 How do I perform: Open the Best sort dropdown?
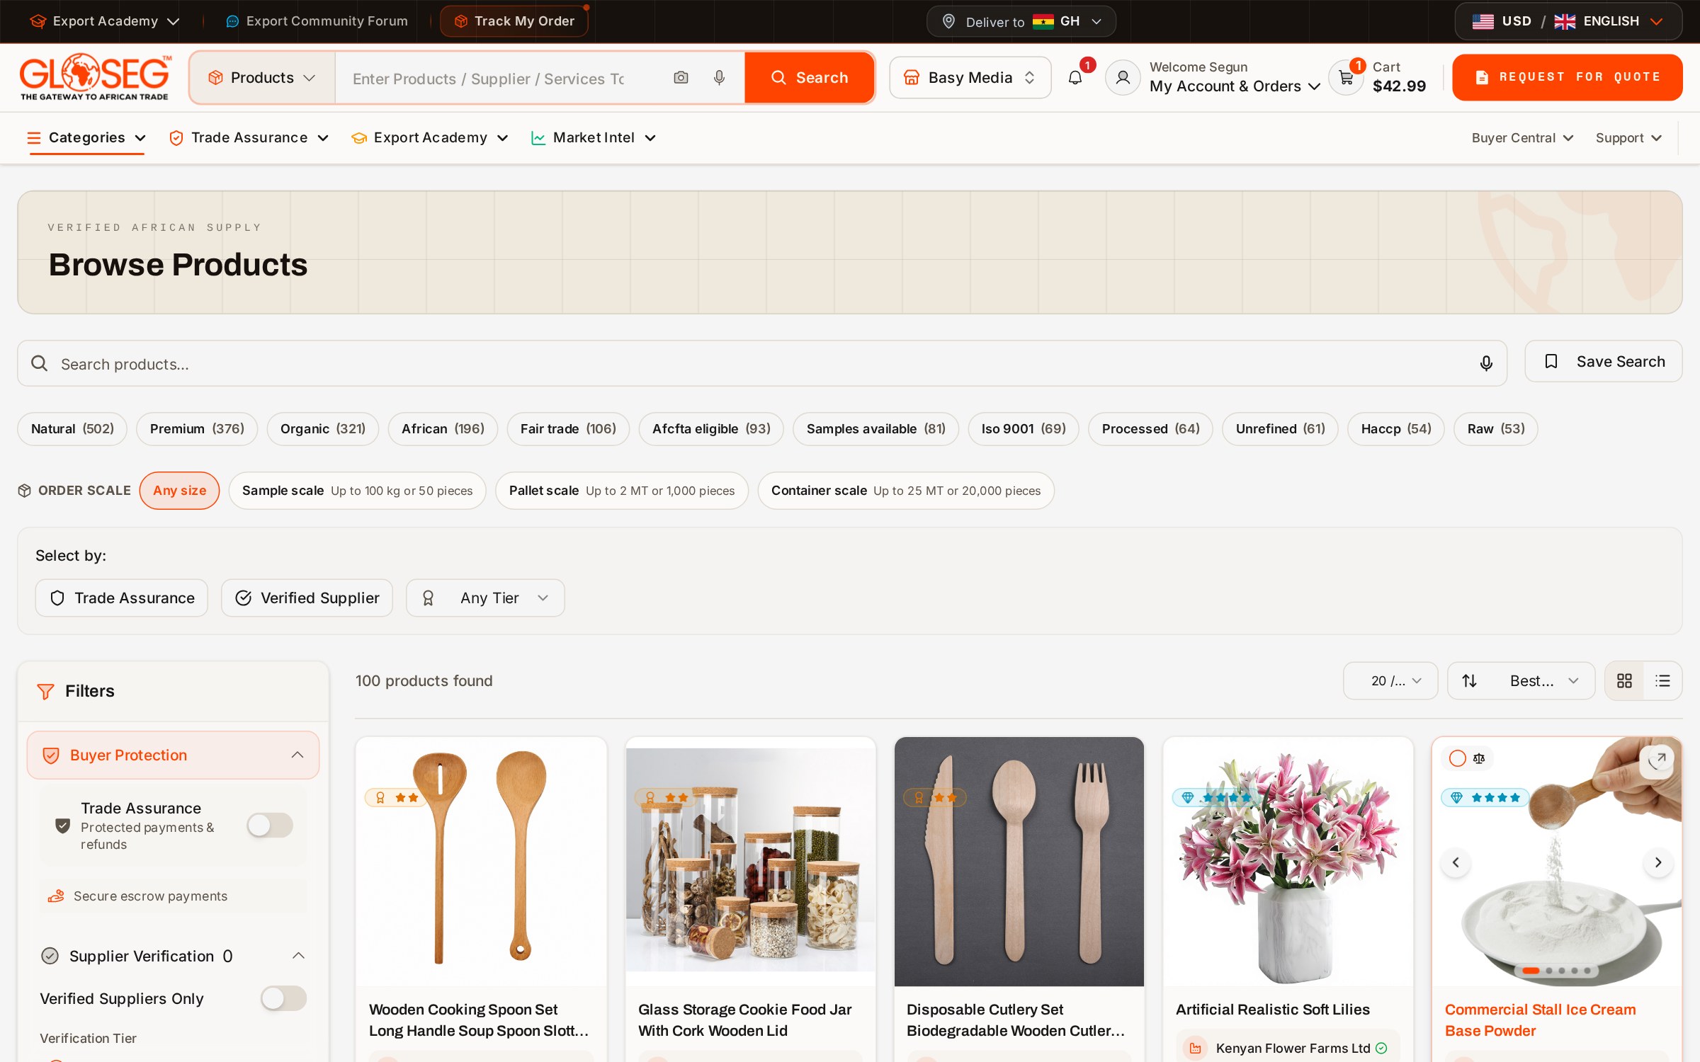tap(1521, 680)
